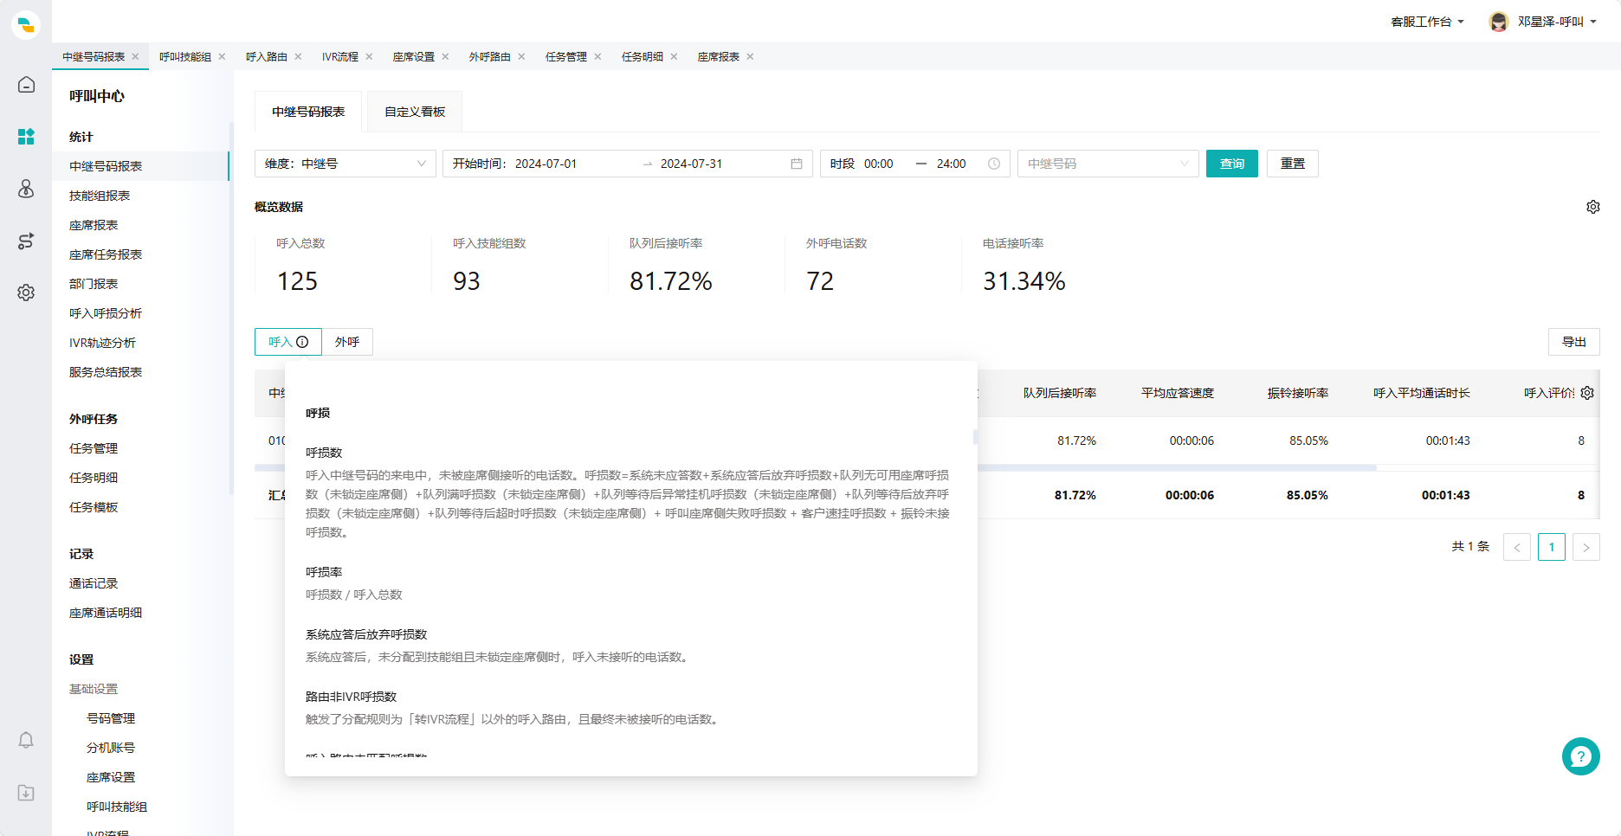Screen dimensions: 1621x836
Task: Switch to the 座席报表 page tab
Action: coord(719,56)
